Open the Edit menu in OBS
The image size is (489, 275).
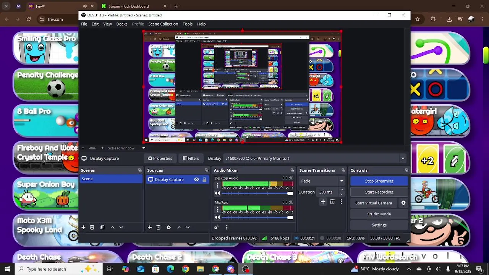click(x=95, y=24)
